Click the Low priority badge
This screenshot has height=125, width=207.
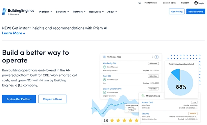194,102
